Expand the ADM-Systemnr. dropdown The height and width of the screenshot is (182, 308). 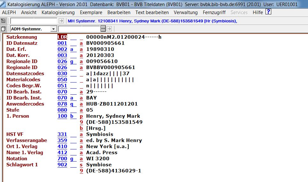(53, 29)
